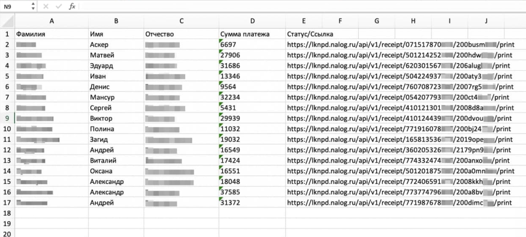Viewport: 526px width, 237px height.
Task: Select column D header
Action: pyautogui.click(x=252, y=21)
